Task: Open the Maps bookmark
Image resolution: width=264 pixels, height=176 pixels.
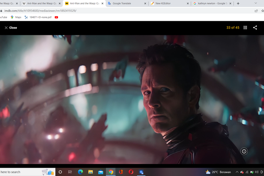Action: [x=16, y=17]
